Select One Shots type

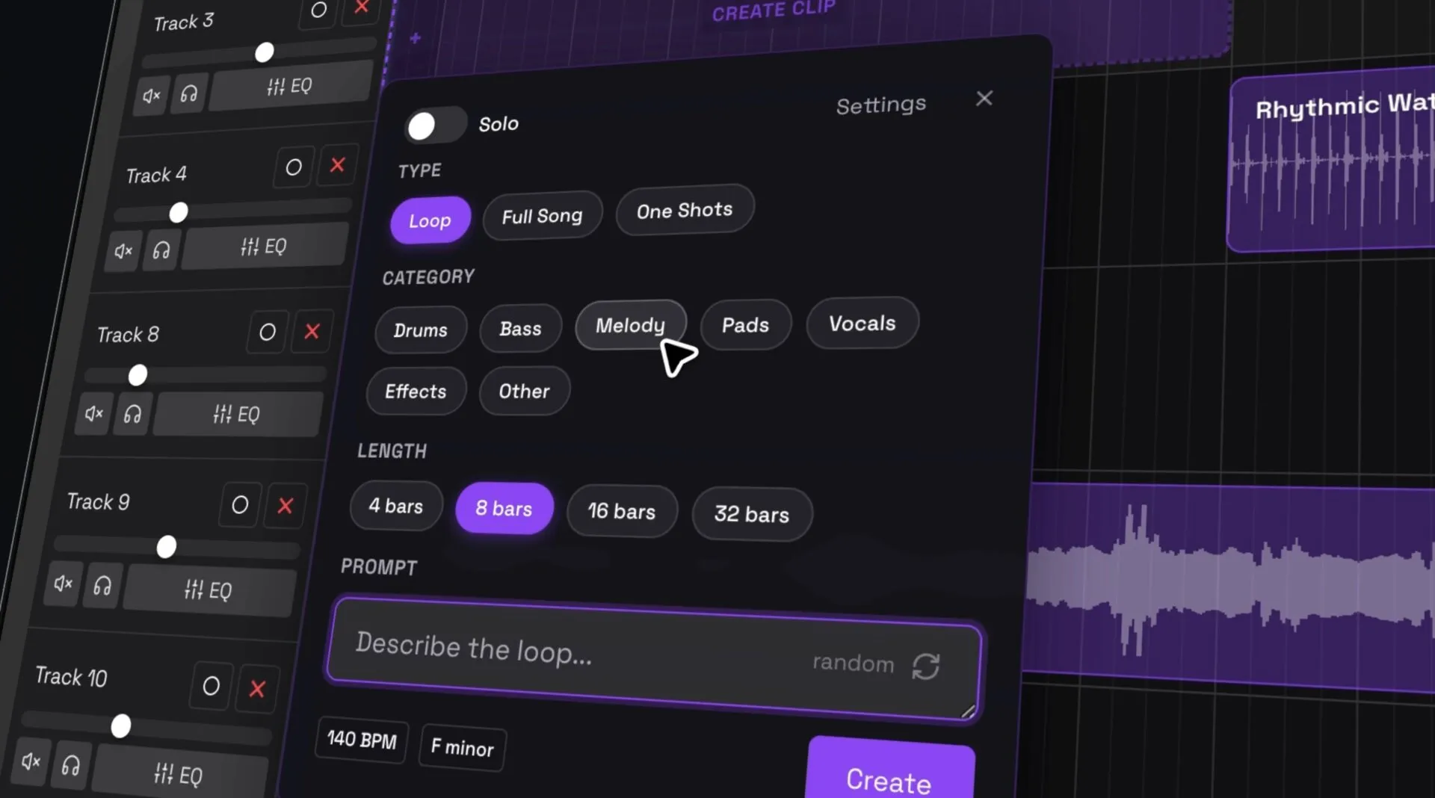pos(685,210)
